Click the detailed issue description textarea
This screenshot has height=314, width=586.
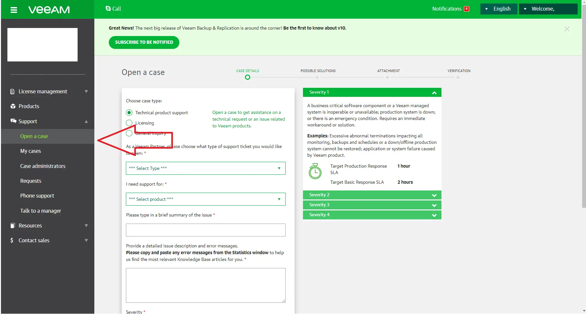tap(206, 285)
